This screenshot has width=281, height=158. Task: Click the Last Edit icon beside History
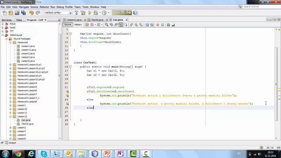87,25
